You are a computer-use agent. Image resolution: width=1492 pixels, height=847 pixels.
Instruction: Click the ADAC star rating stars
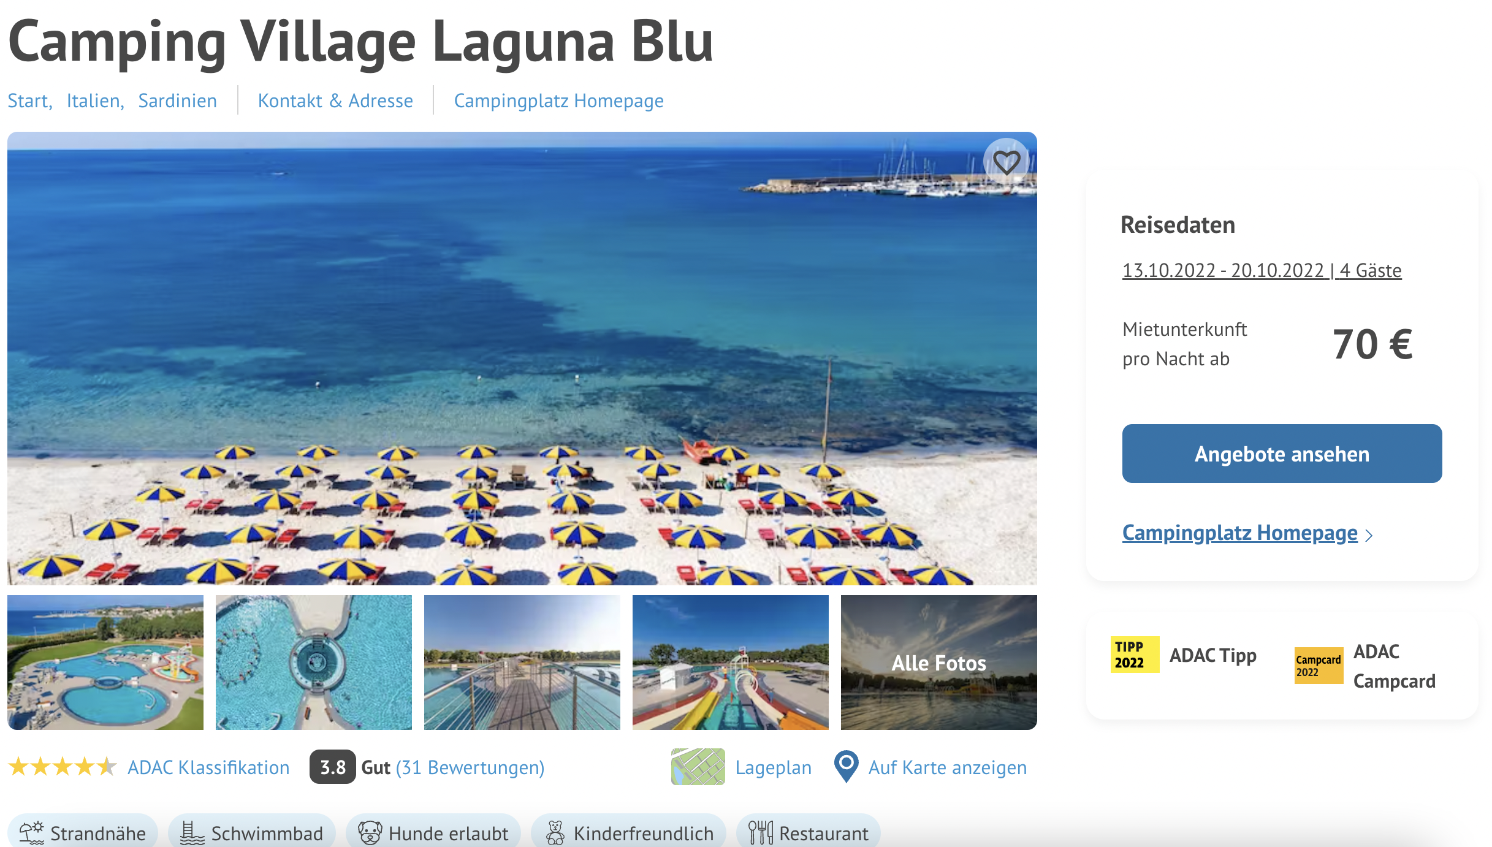[x=63, y=767]
